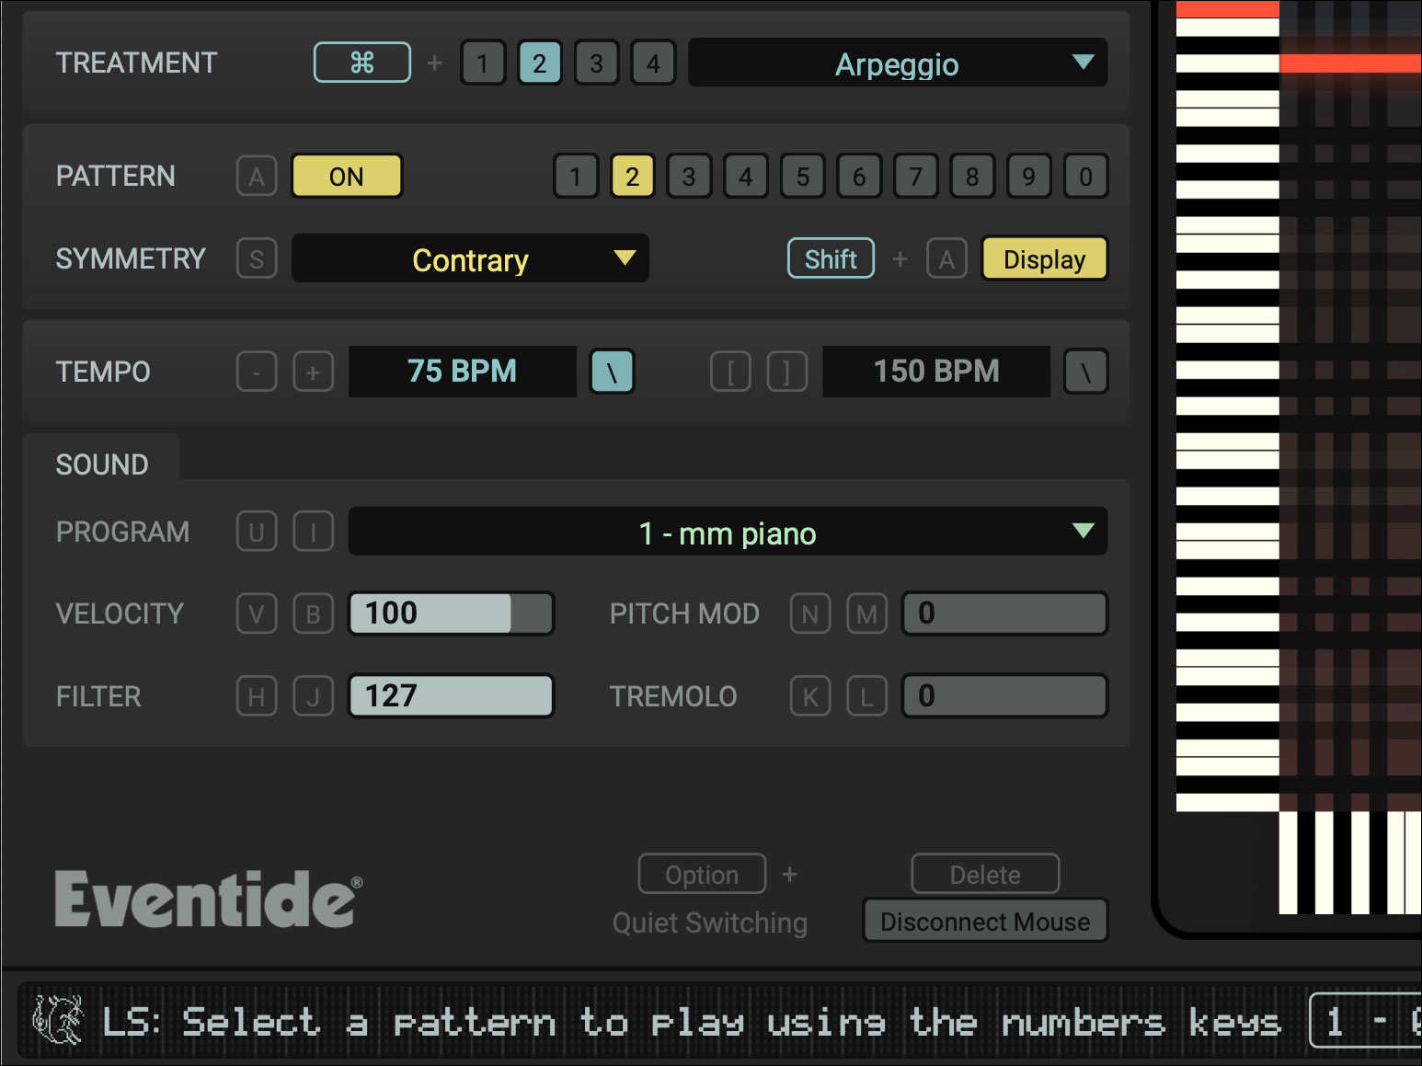
Task: Click the Command key icon in Treatment row
Action: point(361,63)
